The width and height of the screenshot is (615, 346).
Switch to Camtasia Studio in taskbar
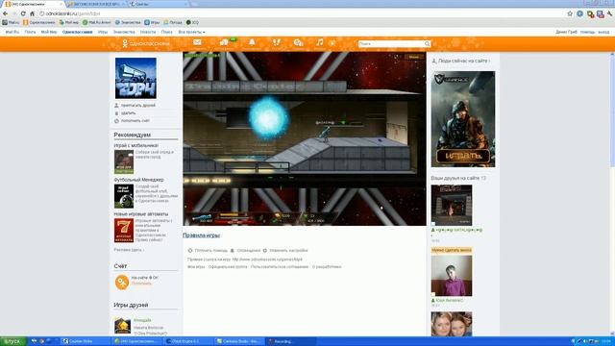[240, 341]
